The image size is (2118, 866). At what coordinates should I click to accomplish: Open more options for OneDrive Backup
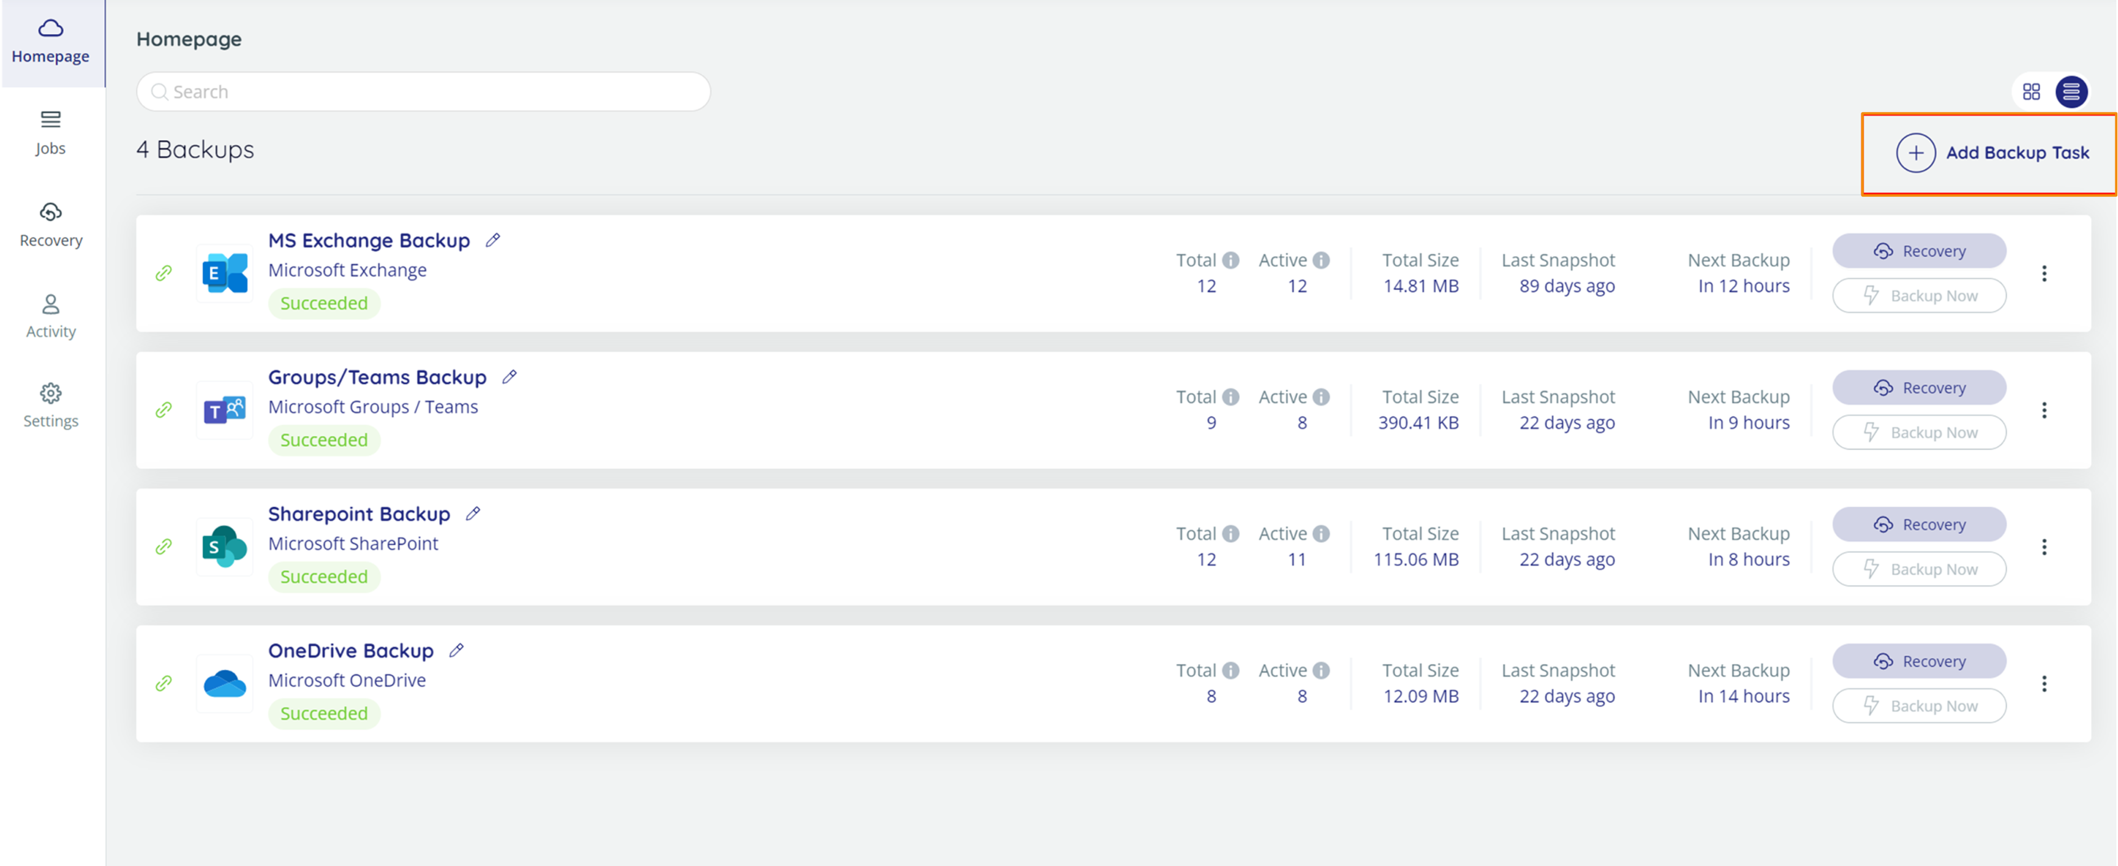(2044, 684)
